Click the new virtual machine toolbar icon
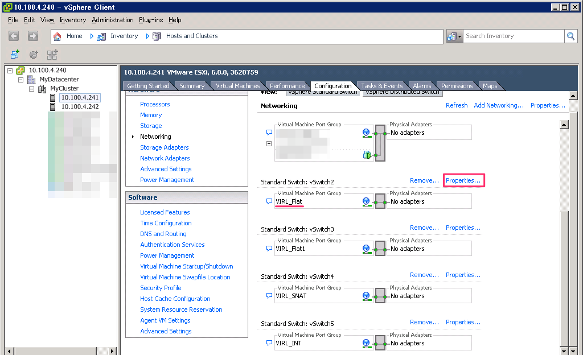583x355 pixels. point(15,55)
